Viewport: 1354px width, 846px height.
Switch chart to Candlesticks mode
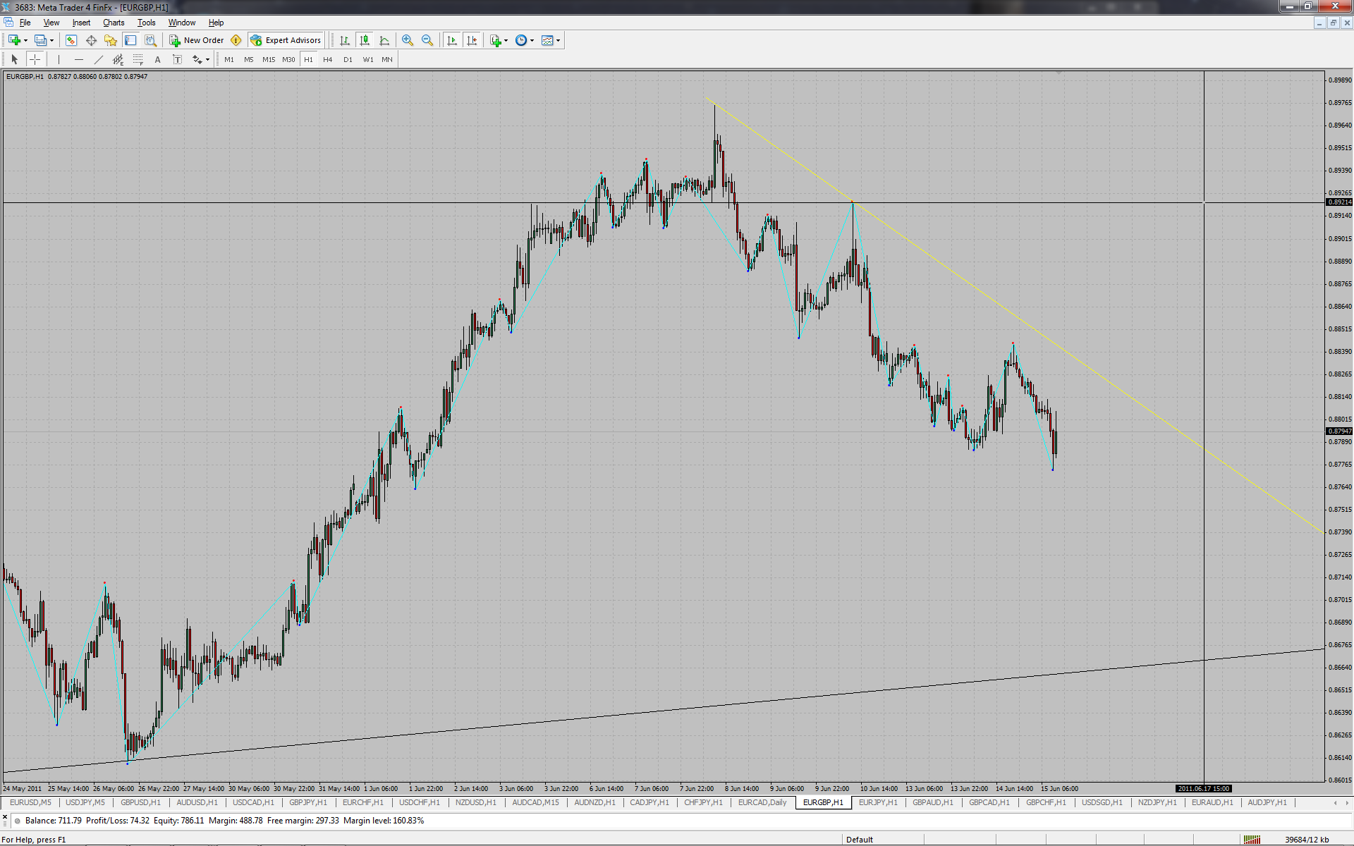pyautogui.click(x=364, y=40)
